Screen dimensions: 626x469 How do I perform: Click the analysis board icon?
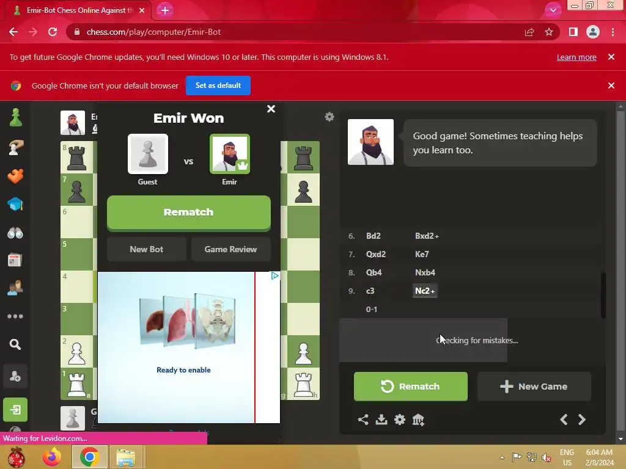click(x=418, y=420)
